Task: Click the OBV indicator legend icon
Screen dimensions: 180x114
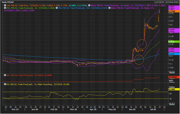Action: tap(5, 75)
